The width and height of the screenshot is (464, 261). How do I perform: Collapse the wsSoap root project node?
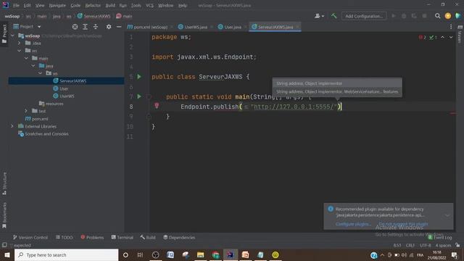[12, 36]
